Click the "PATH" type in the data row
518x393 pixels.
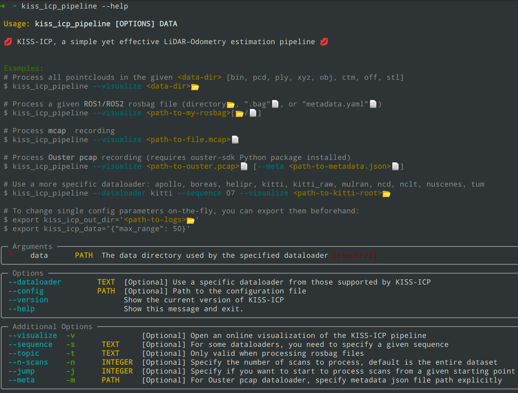click(84, 255)
